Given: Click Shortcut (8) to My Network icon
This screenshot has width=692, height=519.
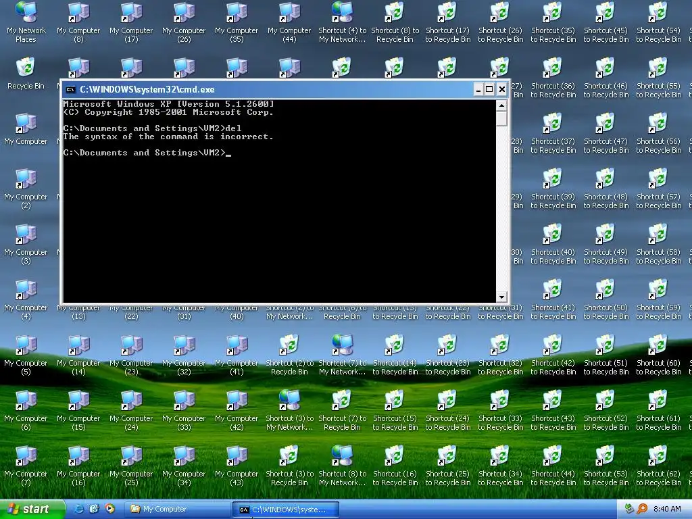Looking at the screenshot, I should tap(342, 466).
